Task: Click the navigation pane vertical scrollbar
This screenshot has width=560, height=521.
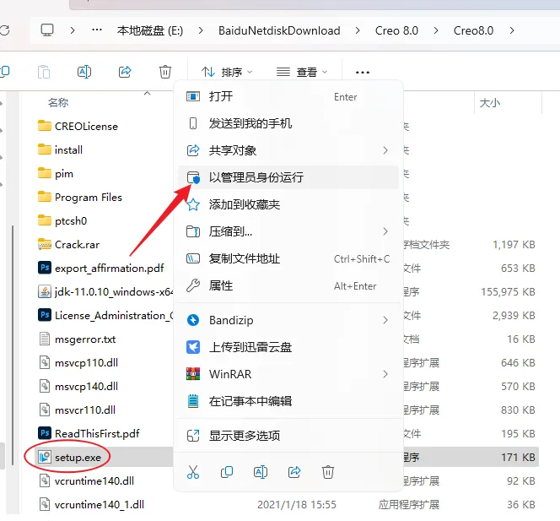Action: coord(13,345)
